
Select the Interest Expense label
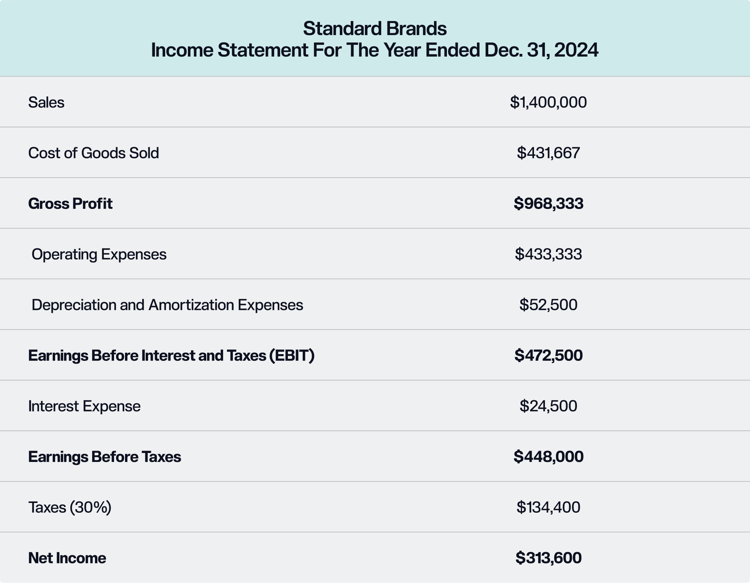pyautogui.click(x=84, y=406)
